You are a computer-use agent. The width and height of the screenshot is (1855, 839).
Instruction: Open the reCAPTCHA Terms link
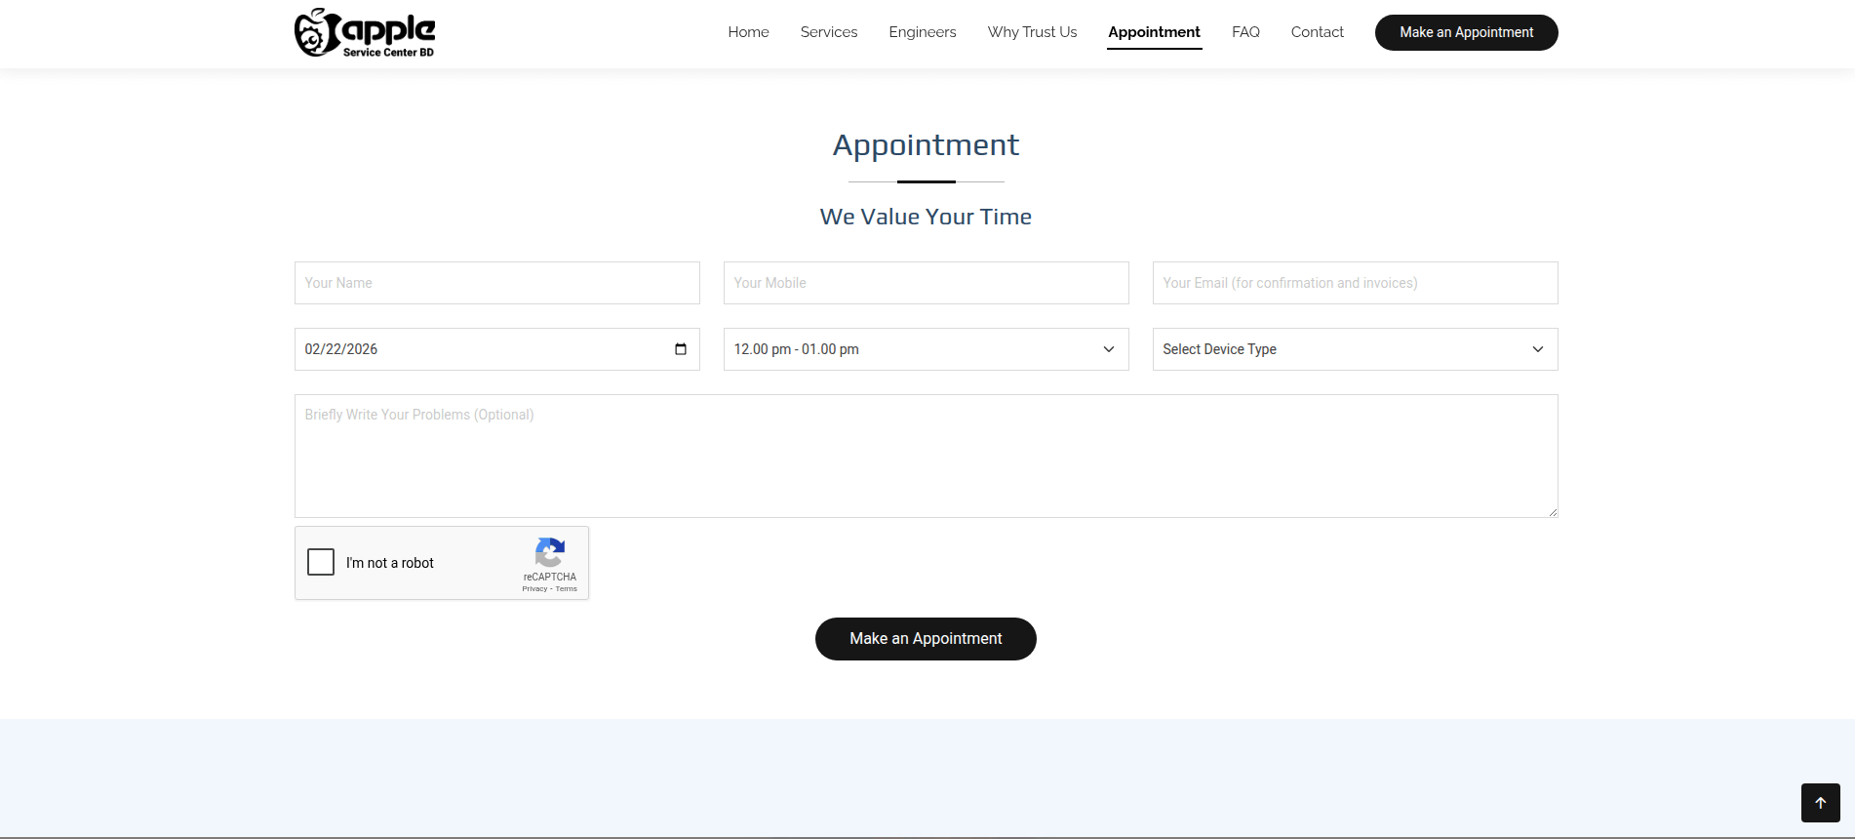(567, 589)
